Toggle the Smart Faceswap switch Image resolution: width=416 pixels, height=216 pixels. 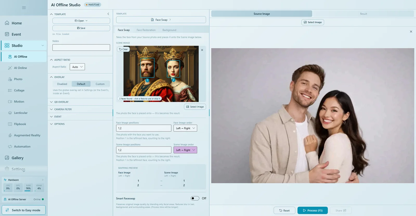click(195, 198)
